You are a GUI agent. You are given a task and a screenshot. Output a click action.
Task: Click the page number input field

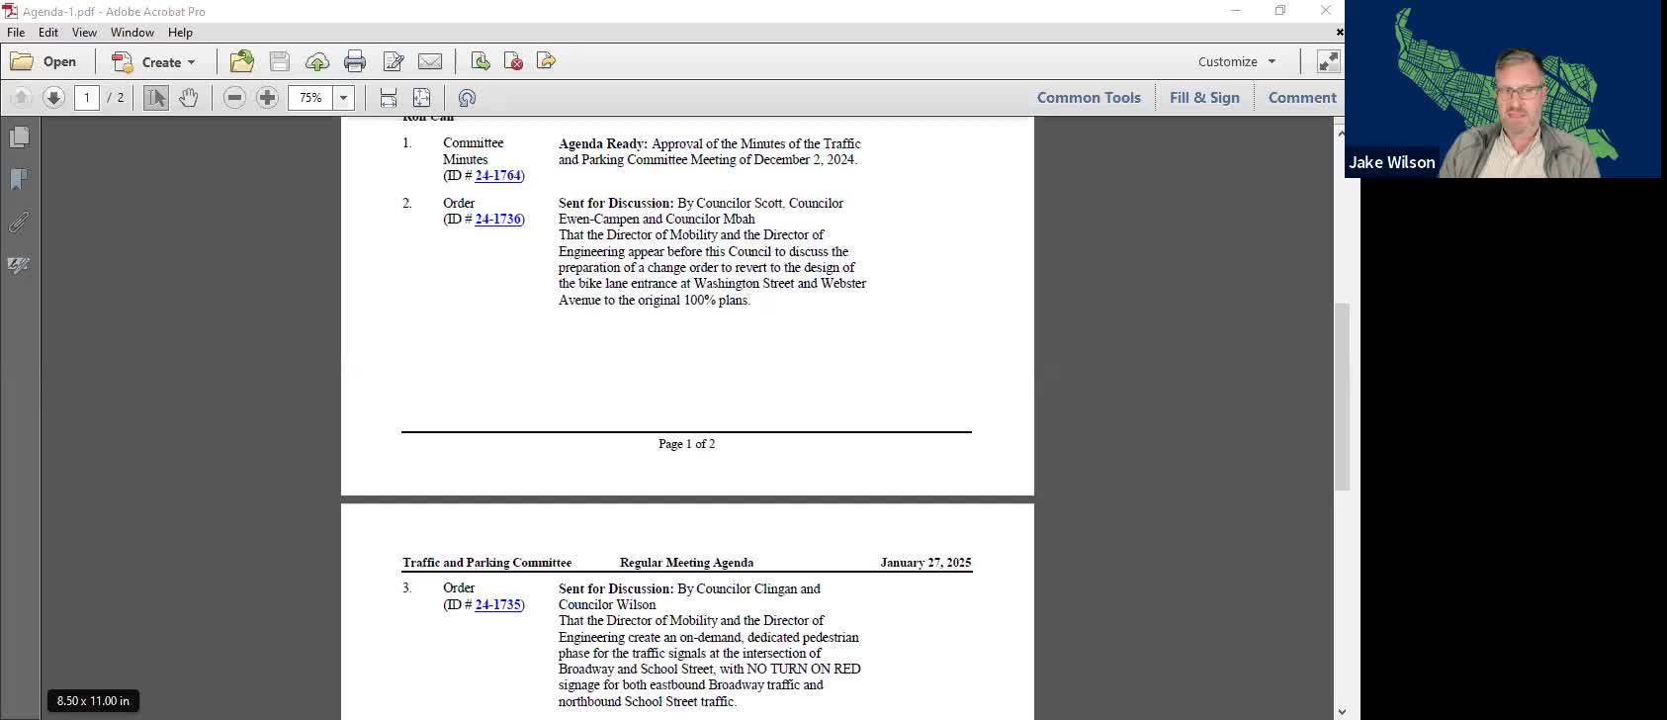tap(87, 98)
